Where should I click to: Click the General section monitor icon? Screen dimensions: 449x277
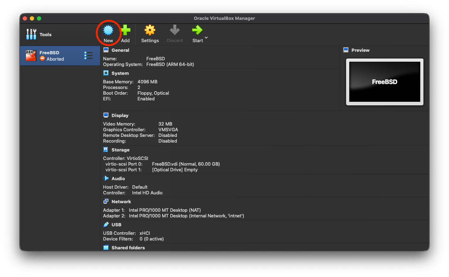coord(106,50)
